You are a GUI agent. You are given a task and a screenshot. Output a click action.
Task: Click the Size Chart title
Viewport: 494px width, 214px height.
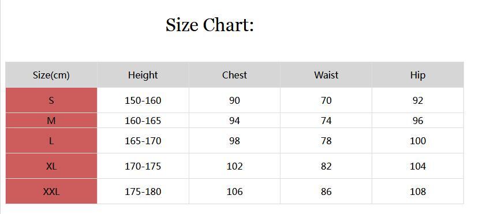click(x=209, y=25)
